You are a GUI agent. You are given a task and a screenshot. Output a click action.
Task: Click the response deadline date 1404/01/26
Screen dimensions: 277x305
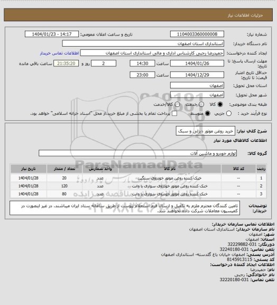click(x=197, y=64)
